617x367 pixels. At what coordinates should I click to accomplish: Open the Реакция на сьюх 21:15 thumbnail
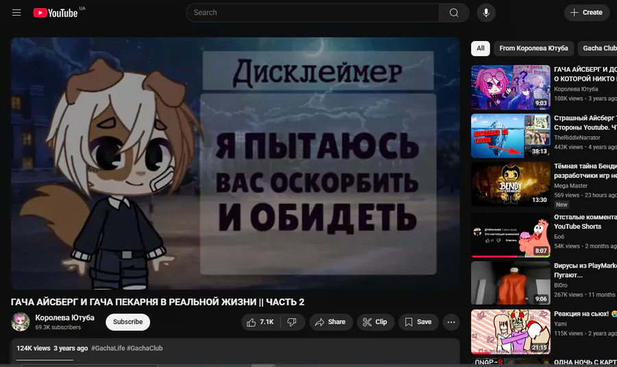(511, 331)
